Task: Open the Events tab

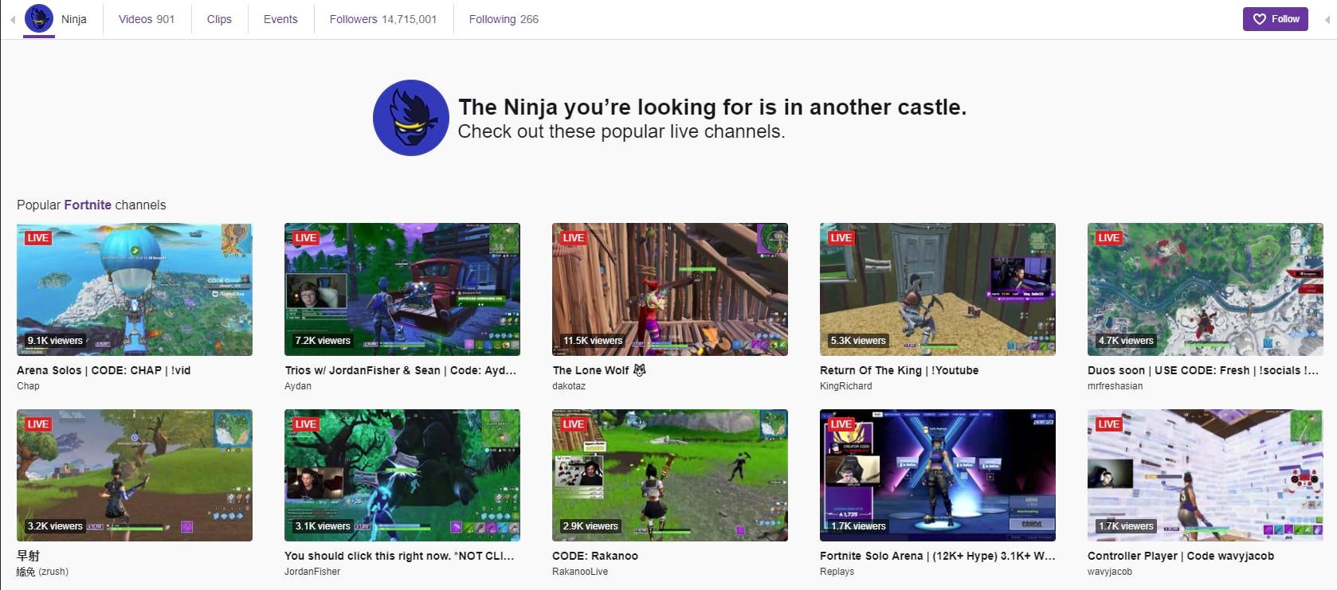Action: point(280,19)
